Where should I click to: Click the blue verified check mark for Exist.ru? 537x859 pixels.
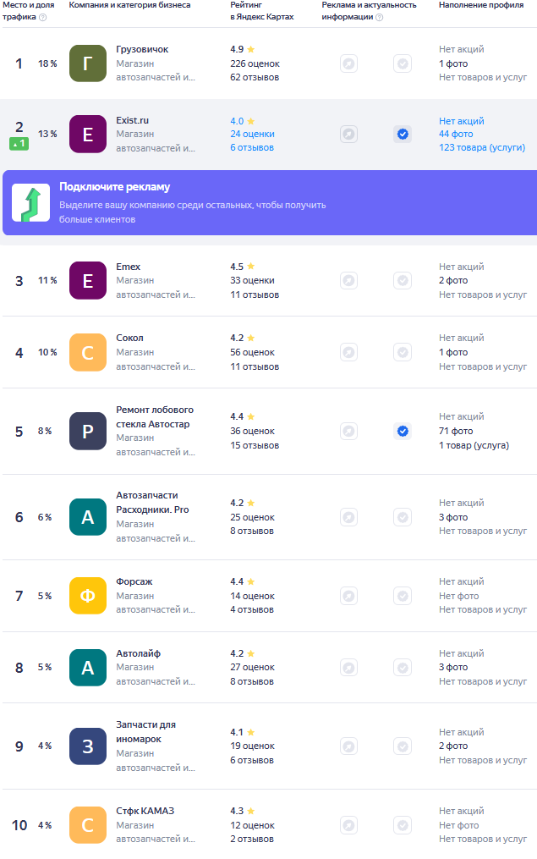(x=403, y=135)
